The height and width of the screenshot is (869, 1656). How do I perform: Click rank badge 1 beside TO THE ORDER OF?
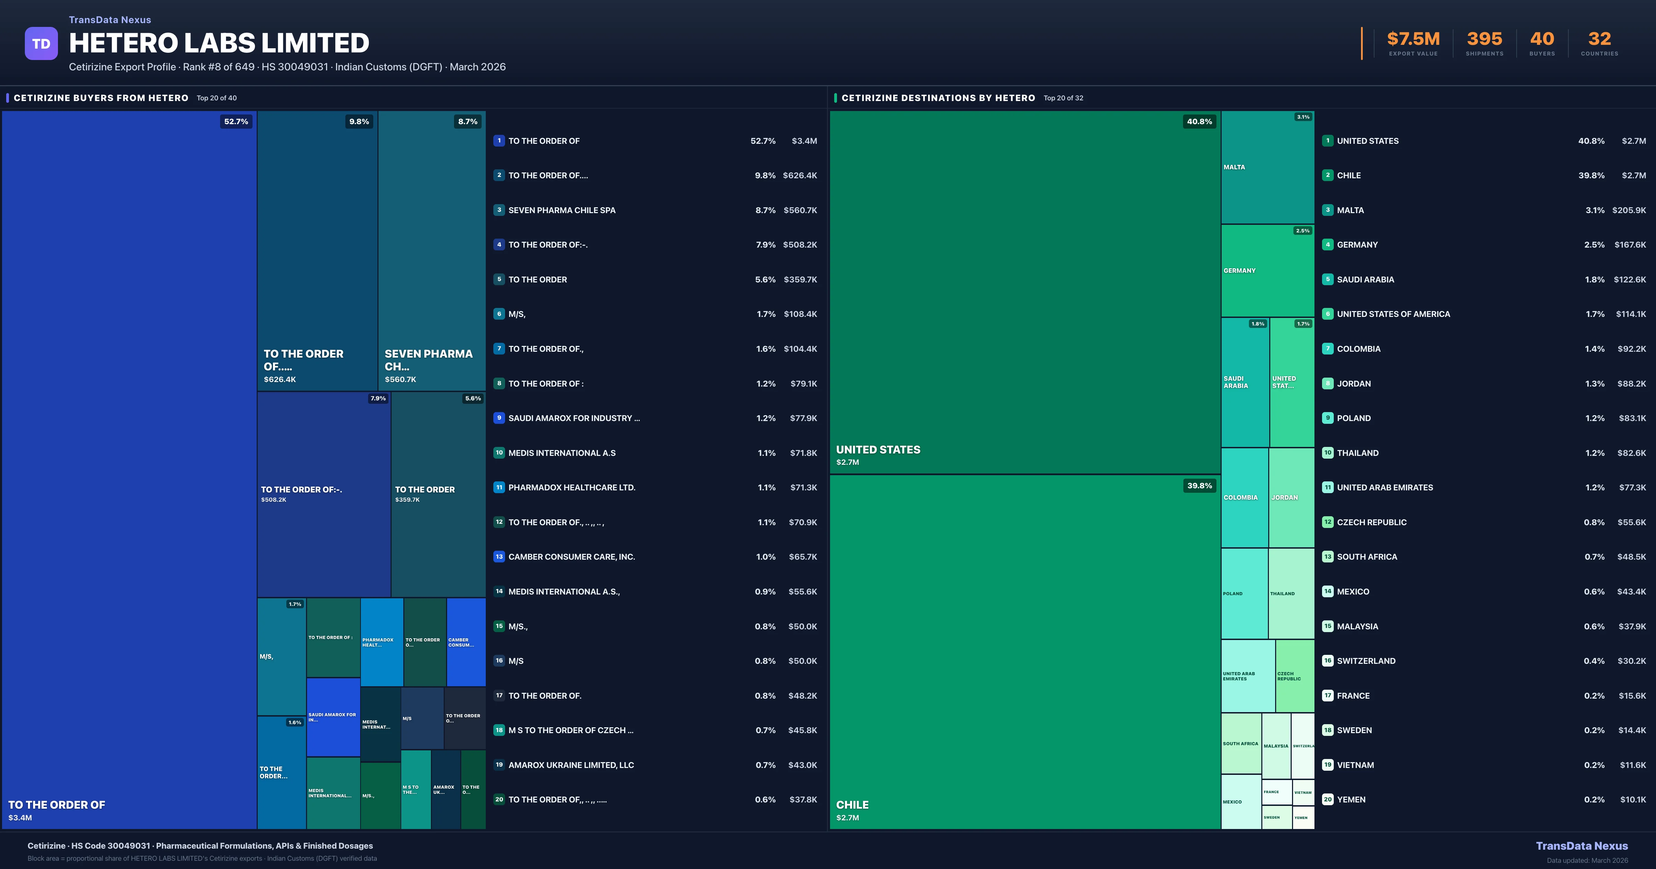[499, 141]
